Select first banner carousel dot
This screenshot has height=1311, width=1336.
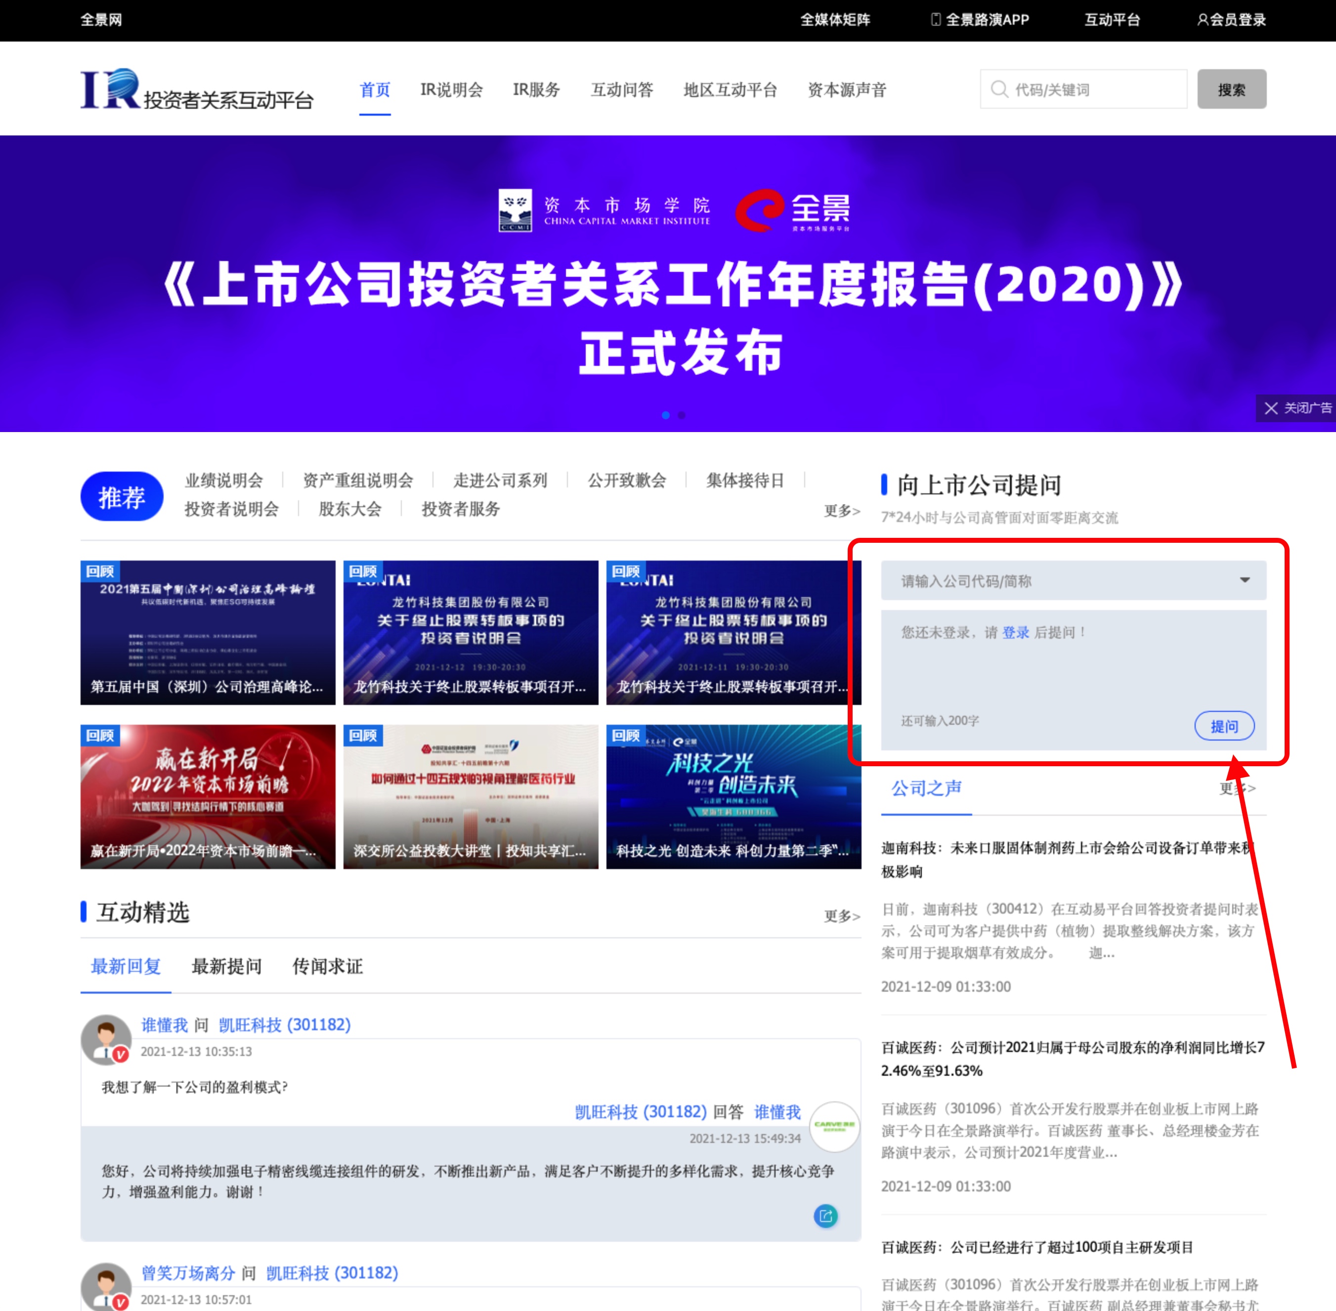[x=666, y=415]
